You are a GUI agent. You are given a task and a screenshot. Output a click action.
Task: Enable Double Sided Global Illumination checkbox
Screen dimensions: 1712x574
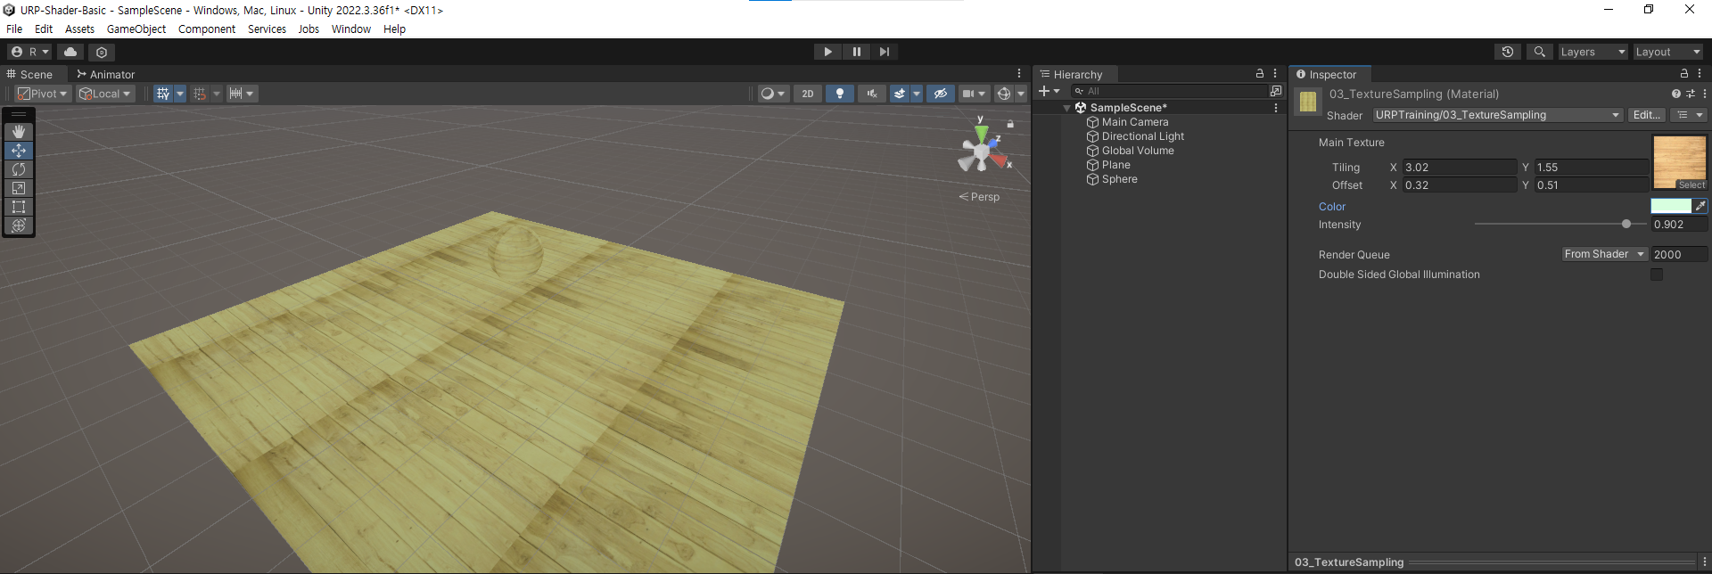(x=1657, y=275)
